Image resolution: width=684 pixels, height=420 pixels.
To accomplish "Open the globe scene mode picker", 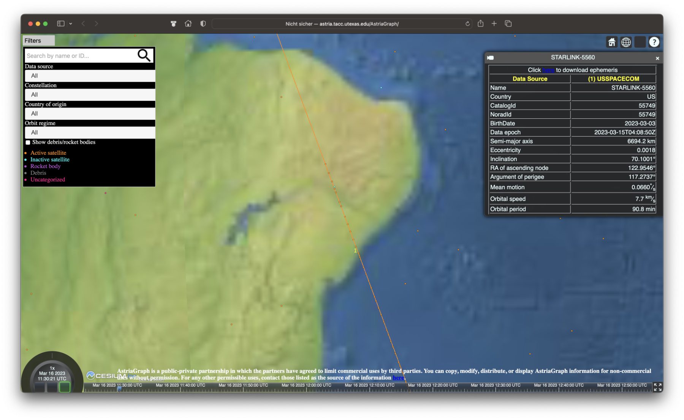I will pyautogui.click(x=626, y=42).
